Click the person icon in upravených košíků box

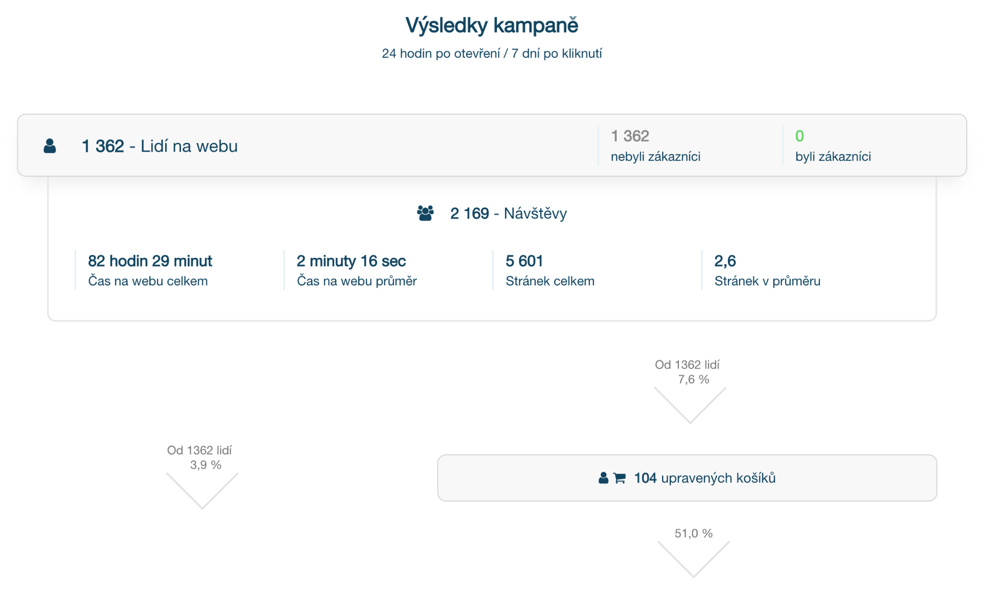tap(603, 478)
